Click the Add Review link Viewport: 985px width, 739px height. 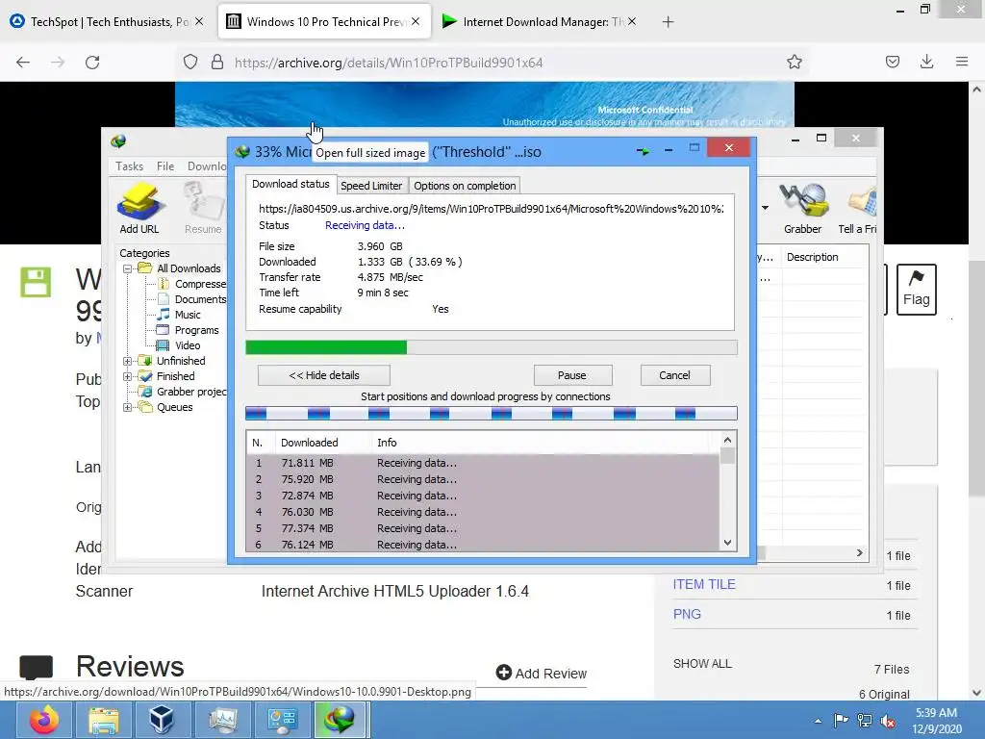pos(542,673)
